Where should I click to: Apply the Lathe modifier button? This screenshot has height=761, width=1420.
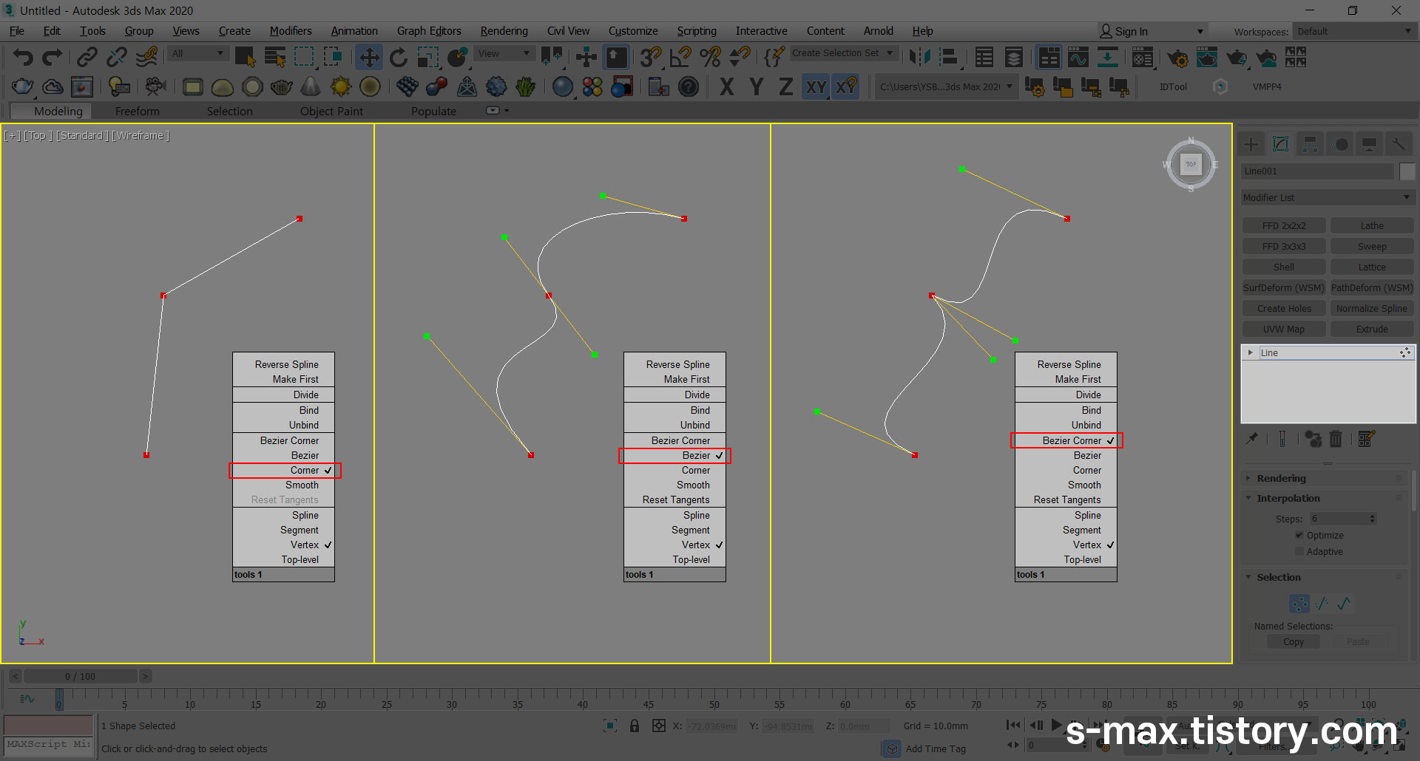(x=1372, y=226)
